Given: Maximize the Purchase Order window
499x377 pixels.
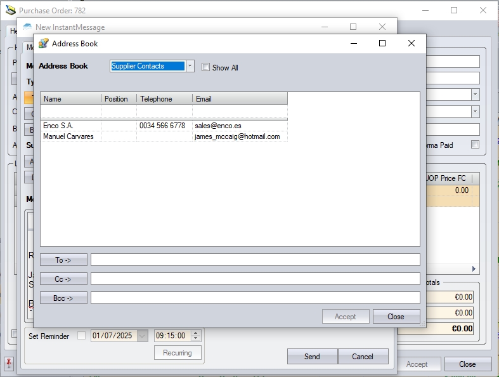Looking at the screenshot, I should pos(454,10).
